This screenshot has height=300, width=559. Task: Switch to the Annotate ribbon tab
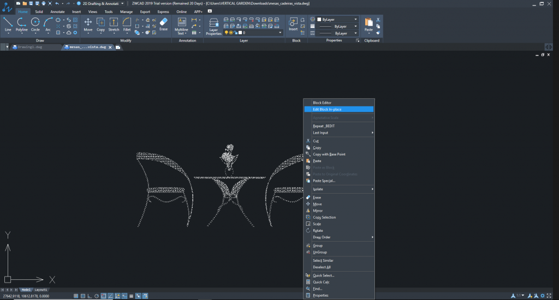[x=57, y=12]
